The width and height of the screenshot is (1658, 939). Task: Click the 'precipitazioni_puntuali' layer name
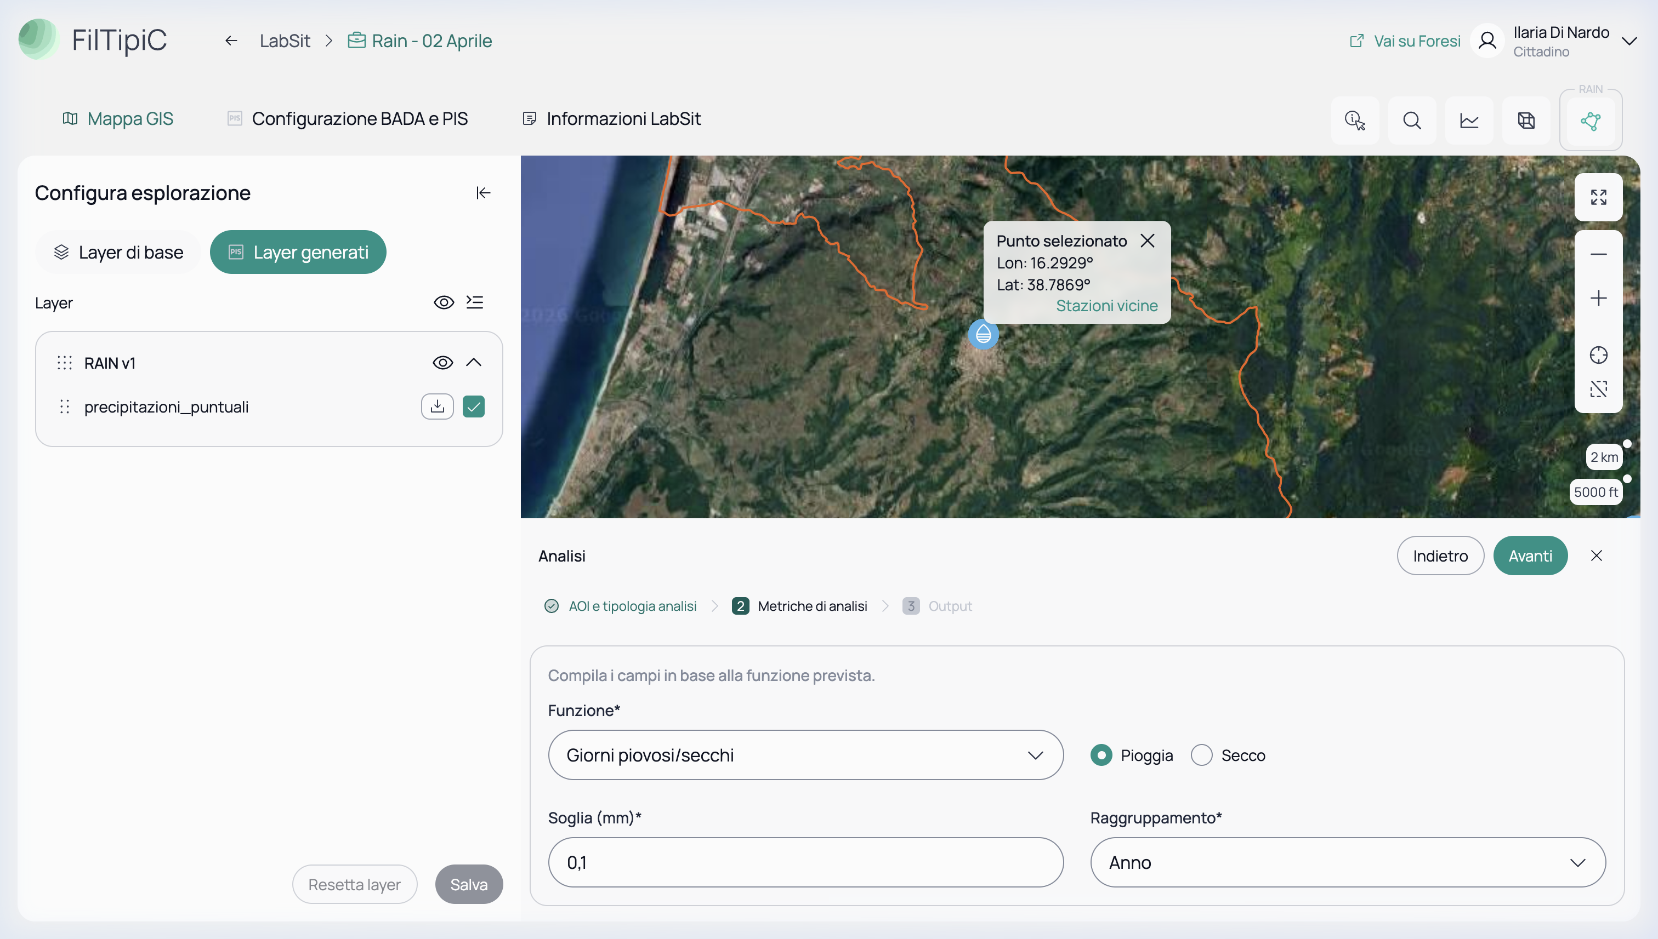(167, 407)
